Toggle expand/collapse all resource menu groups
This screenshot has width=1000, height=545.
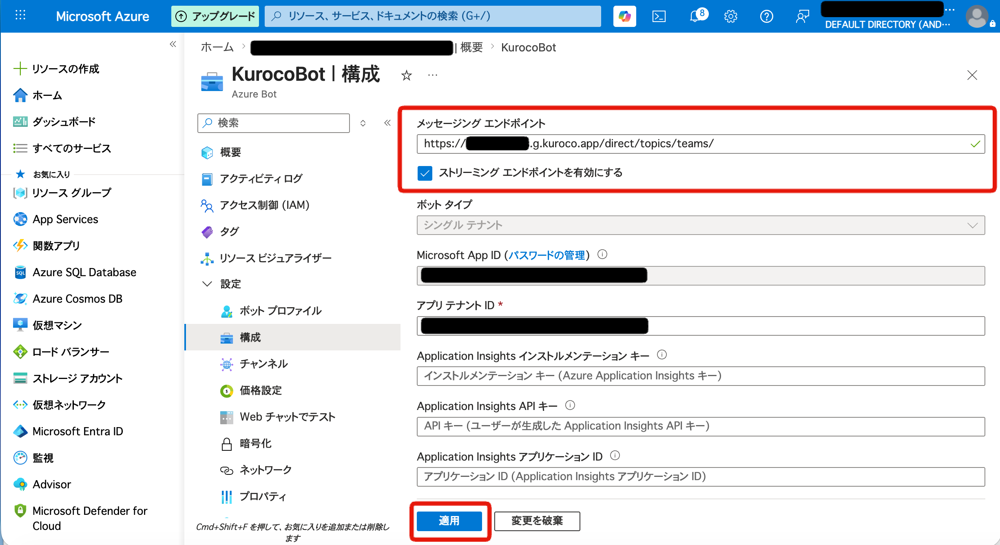[x=363, y=123]
